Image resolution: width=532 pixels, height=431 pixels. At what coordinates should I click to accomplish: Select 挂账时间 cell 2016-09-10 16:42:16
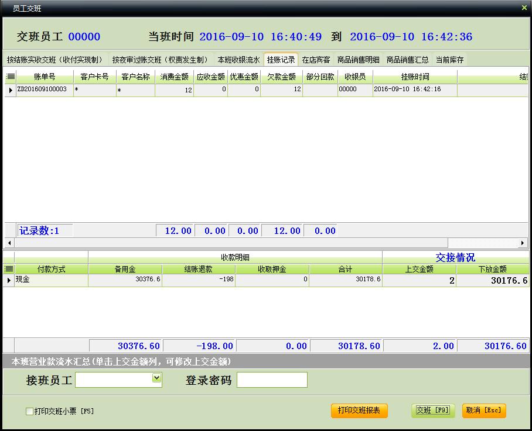415,90
